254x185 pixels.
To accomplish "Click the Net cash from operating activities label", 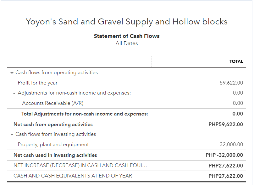I will (x=53, y=125).
